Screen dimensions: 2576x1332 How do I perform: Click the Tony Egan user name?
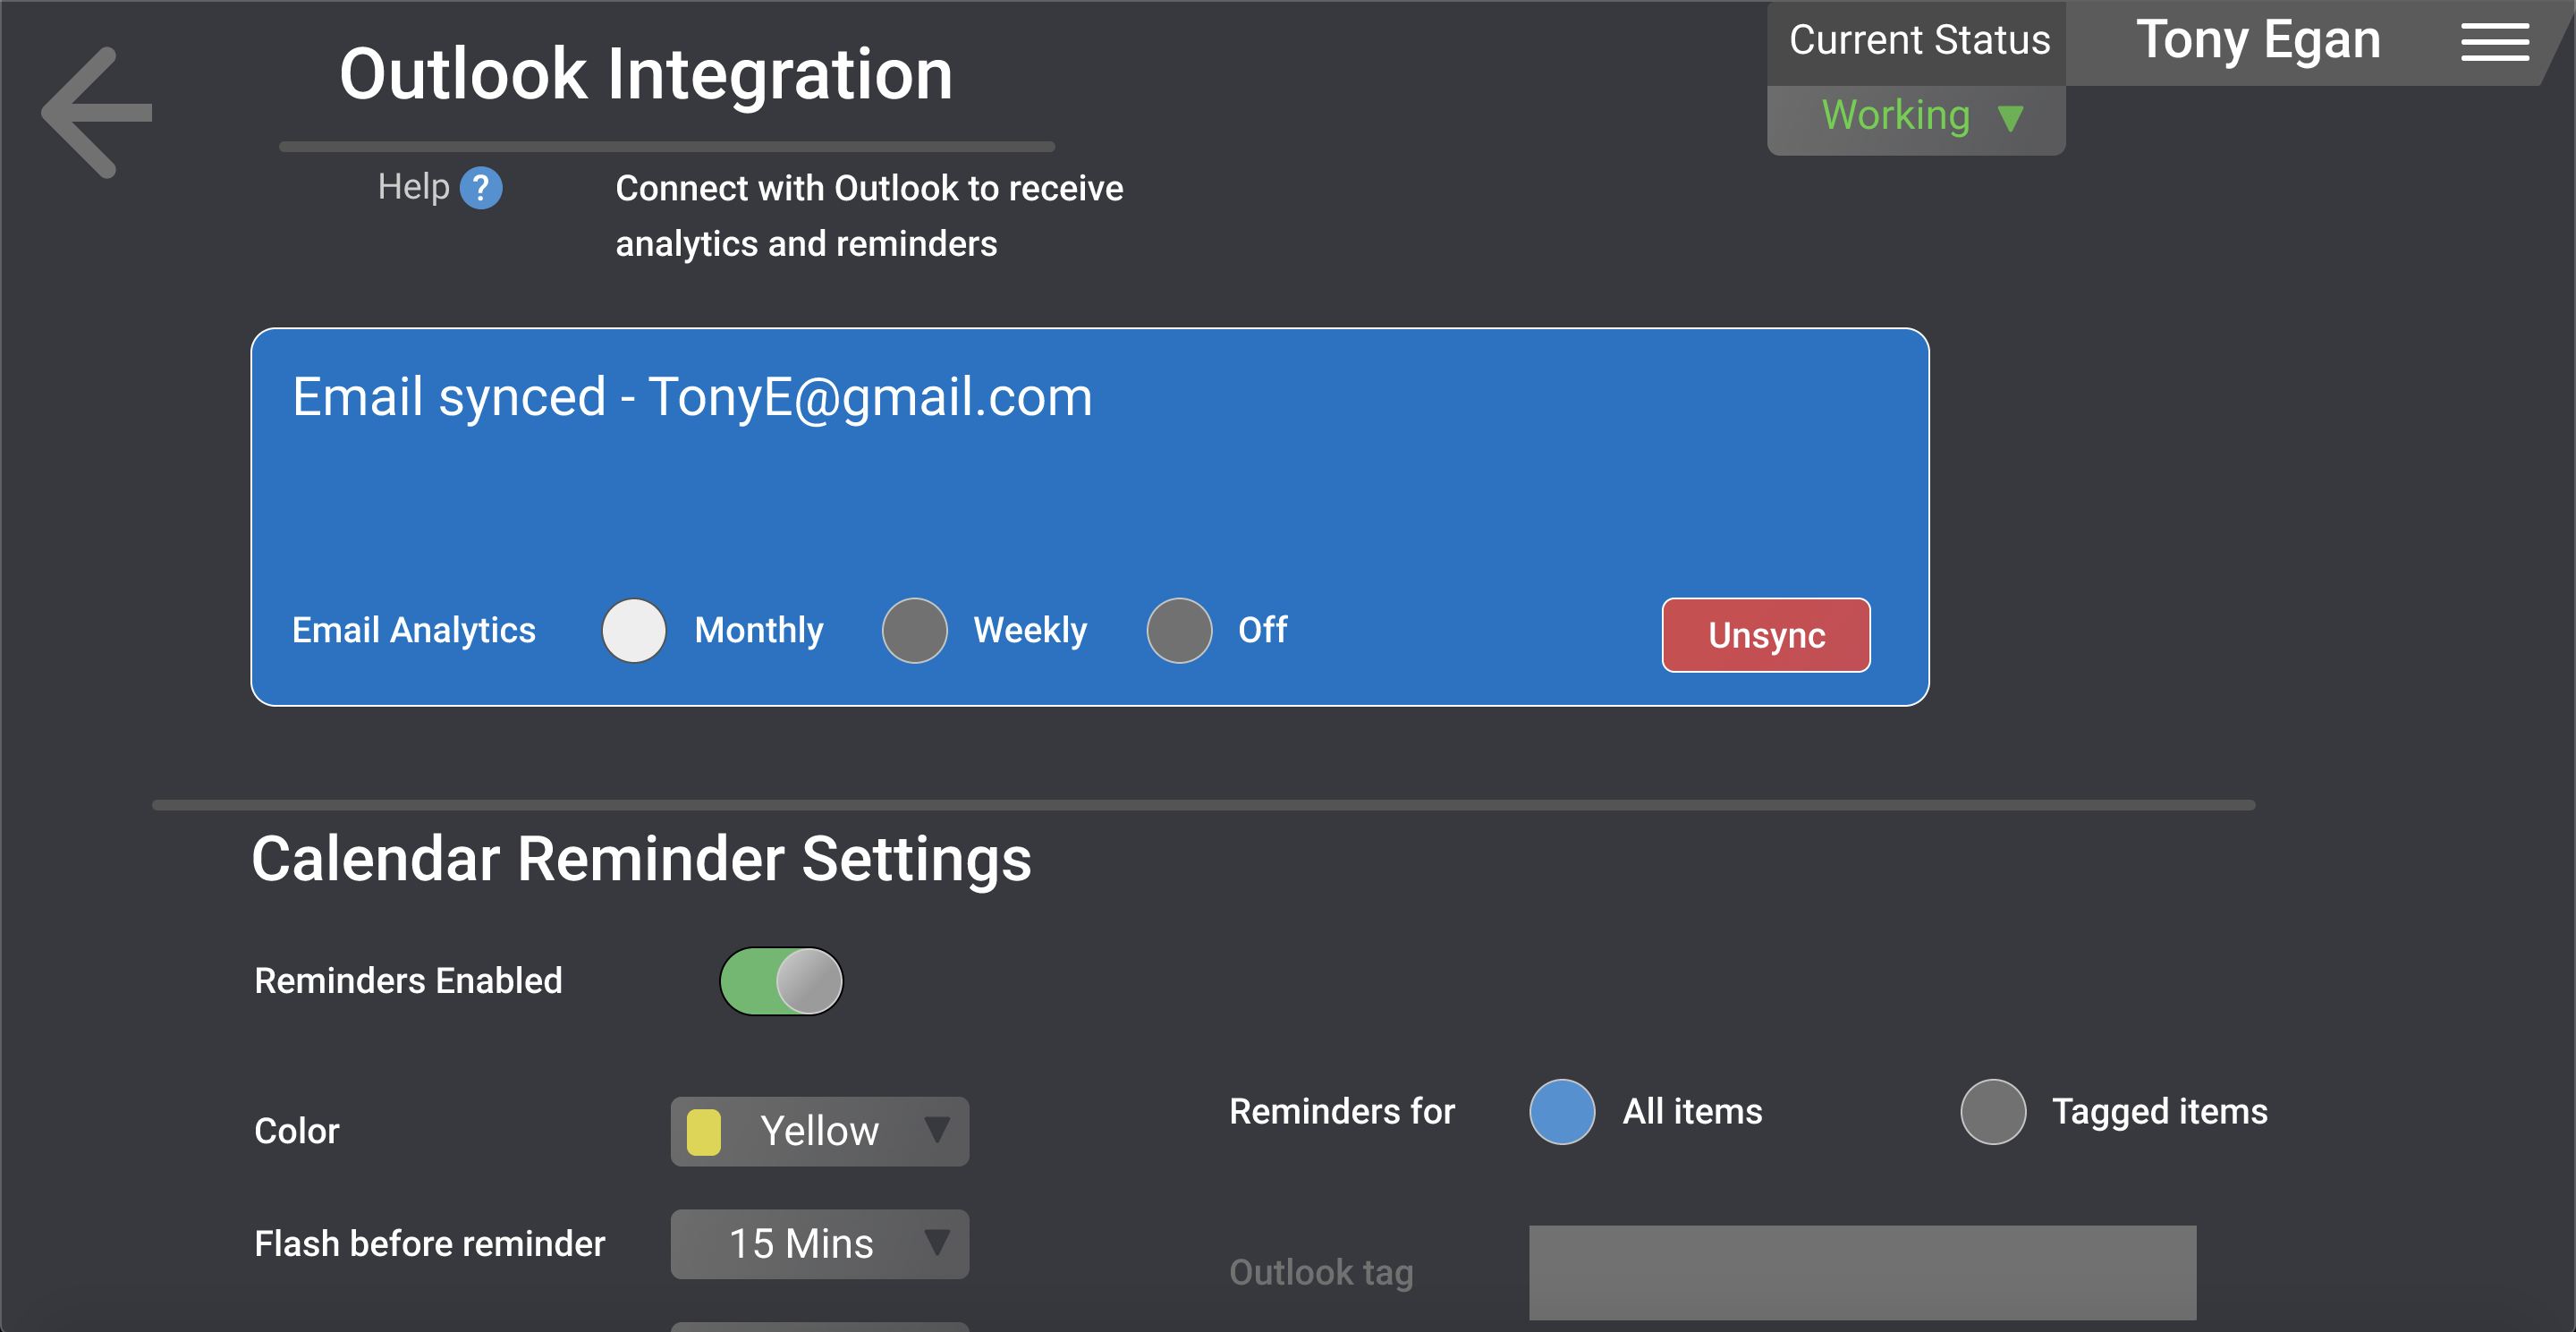tap(2258, 41)
